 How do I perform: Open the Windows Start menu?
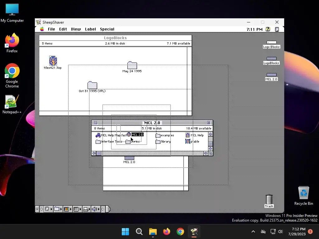(x=125, y=232)
